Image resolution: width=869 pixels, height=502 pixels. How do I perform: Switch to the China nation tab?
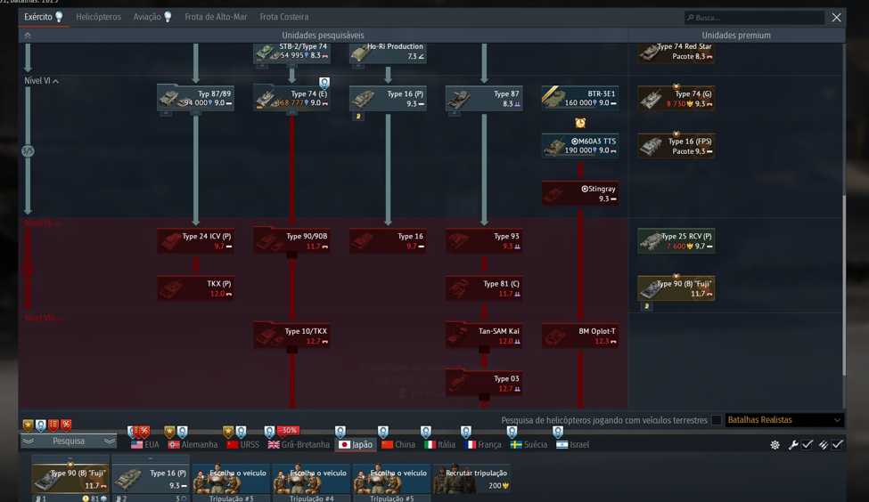(398, 444)
